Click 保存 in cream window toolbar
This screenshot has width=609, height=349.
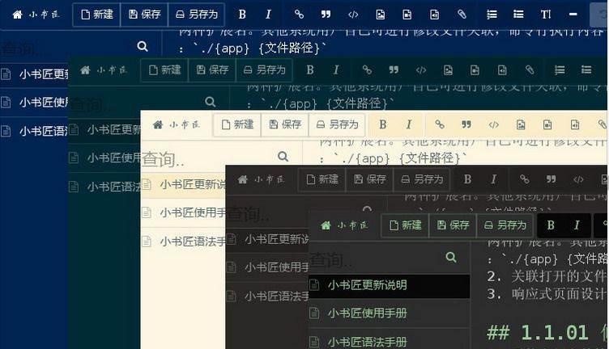tap(285, 124)
